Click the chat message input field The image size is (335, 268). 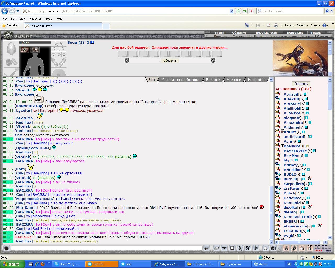tap(107, 248)
